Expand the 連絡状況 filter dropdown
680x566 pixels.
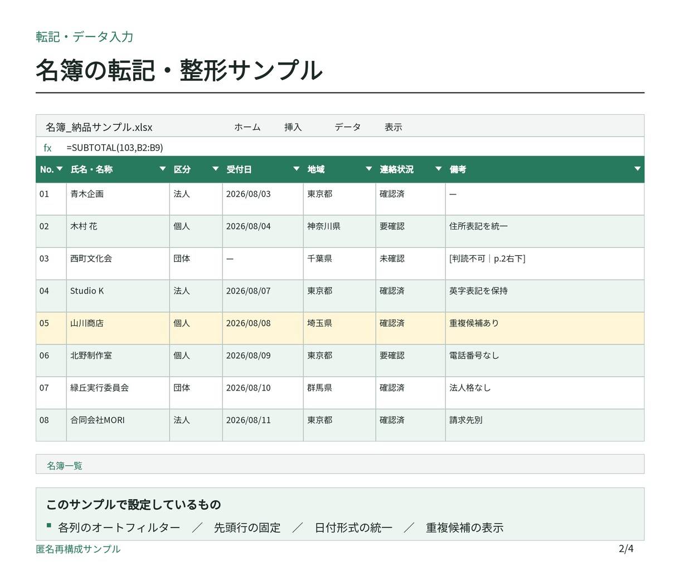[x=439, y=169]
